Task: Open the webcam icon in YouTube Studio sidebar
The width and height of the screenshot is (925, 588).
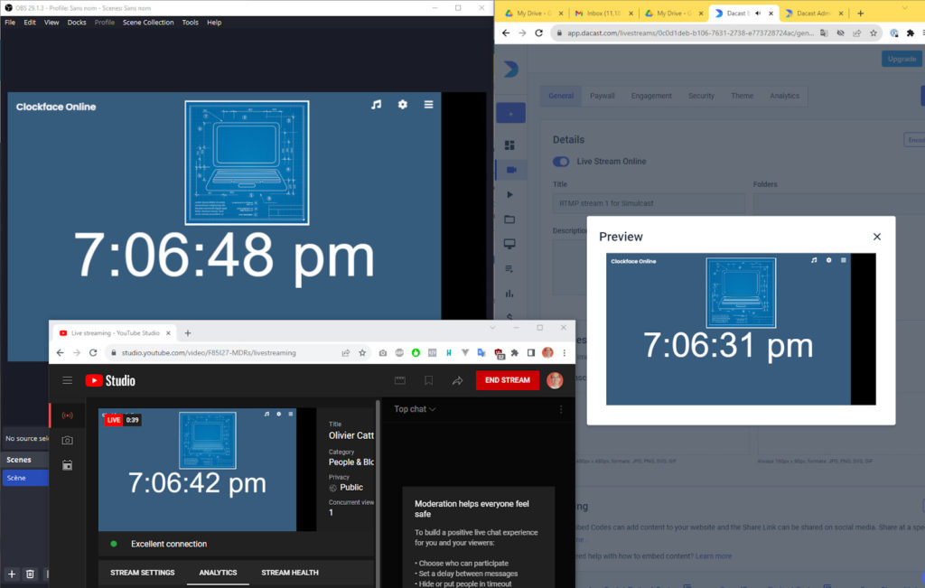Action: (67, 439)
